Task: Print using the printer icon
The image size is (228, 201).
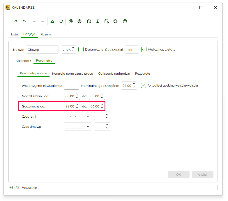Action: pos(71,21)
